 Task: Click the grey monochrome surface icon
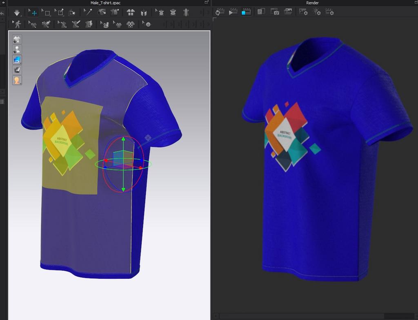click(17, 70)
